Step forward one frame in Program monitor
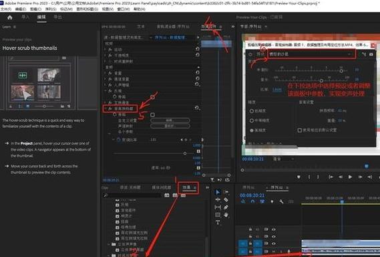 tap(360, 177)
